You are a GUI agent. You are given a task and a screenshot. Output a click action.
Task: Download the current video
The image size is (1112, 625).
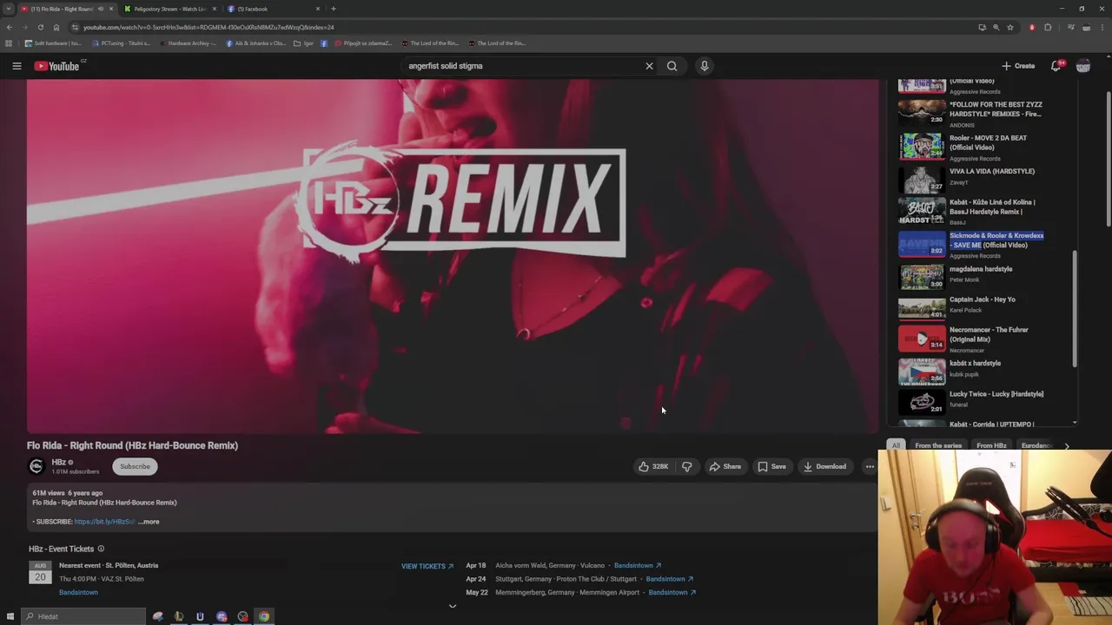824,466
